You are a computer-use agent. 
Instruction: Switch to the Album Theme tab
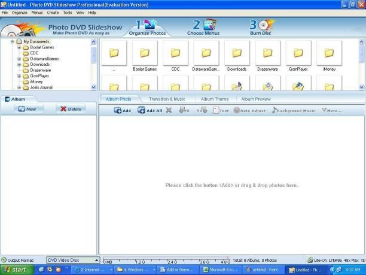(215, 99)
